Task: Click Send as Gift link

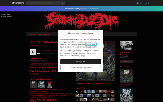Action: (x=35, y=74)
